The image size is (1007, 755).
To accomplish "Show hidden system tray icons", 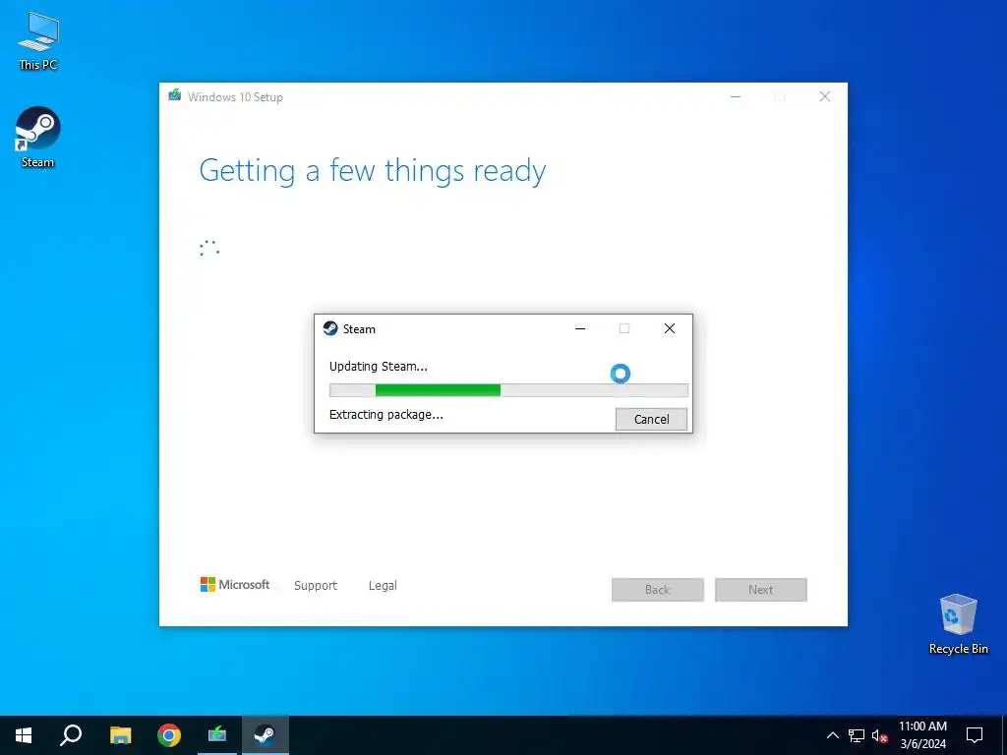I will [x=832, y=735].
